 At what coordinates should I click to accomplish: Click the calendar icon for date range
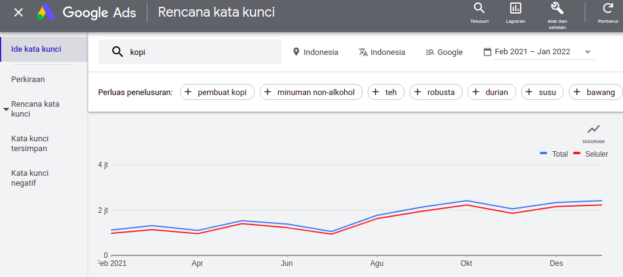[x=487, y=52]
